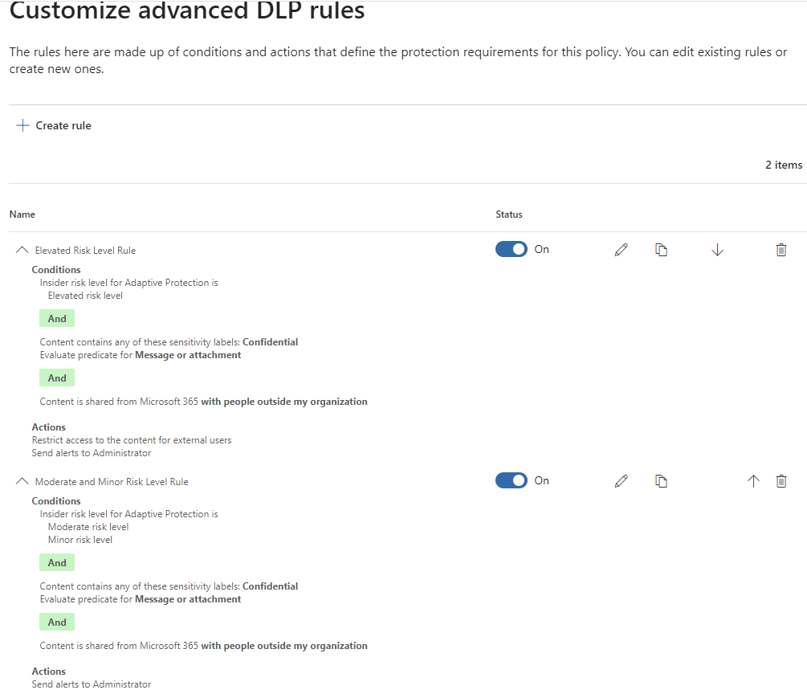Click the Status column header

pyautogui.click(x=509, y=214)
